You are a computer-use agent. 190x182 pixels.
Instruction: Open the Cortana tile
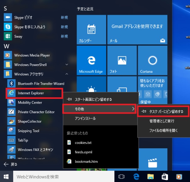153,60
